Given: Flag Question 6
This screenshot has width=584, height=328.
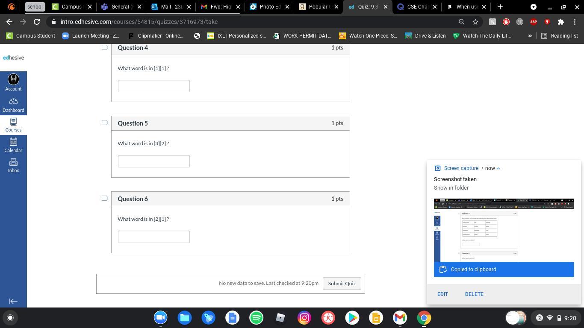Looking at the screenshot, I should point(105,199).
